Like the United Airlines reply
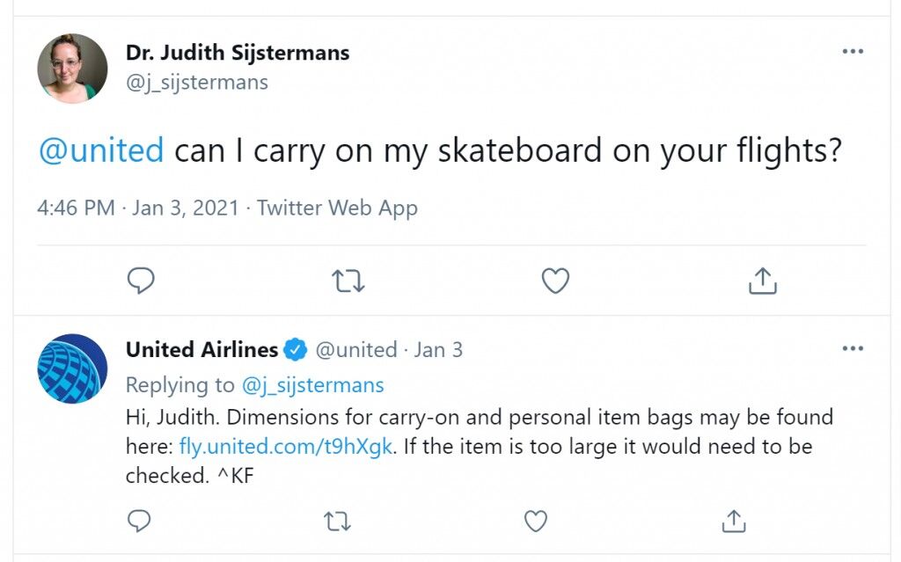 pyautogui.click(x=536, y=522)
